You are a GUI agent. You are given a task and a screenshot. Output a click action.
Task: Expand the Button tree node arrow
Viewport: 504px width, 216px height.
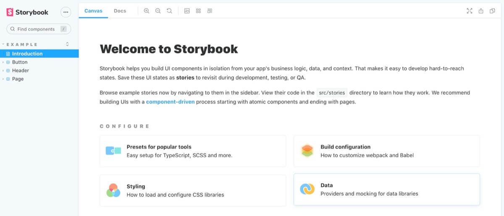pyautogui.click(x=3, y=62)
